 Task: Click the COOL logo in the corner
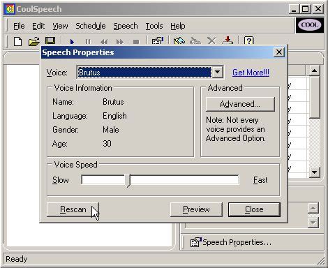point(310,25)
